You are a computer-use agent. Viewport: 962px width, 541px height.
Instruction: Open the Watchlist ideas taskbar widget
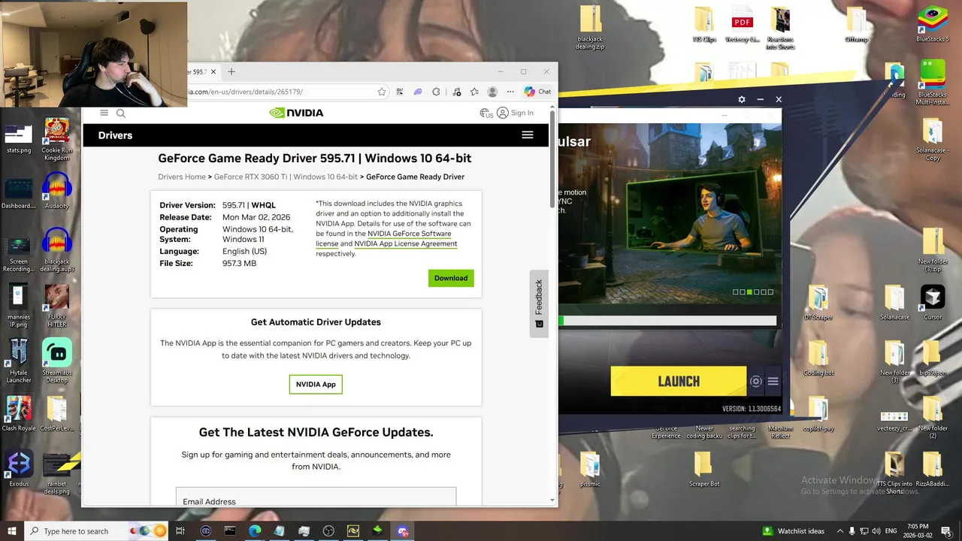[794, 531]
